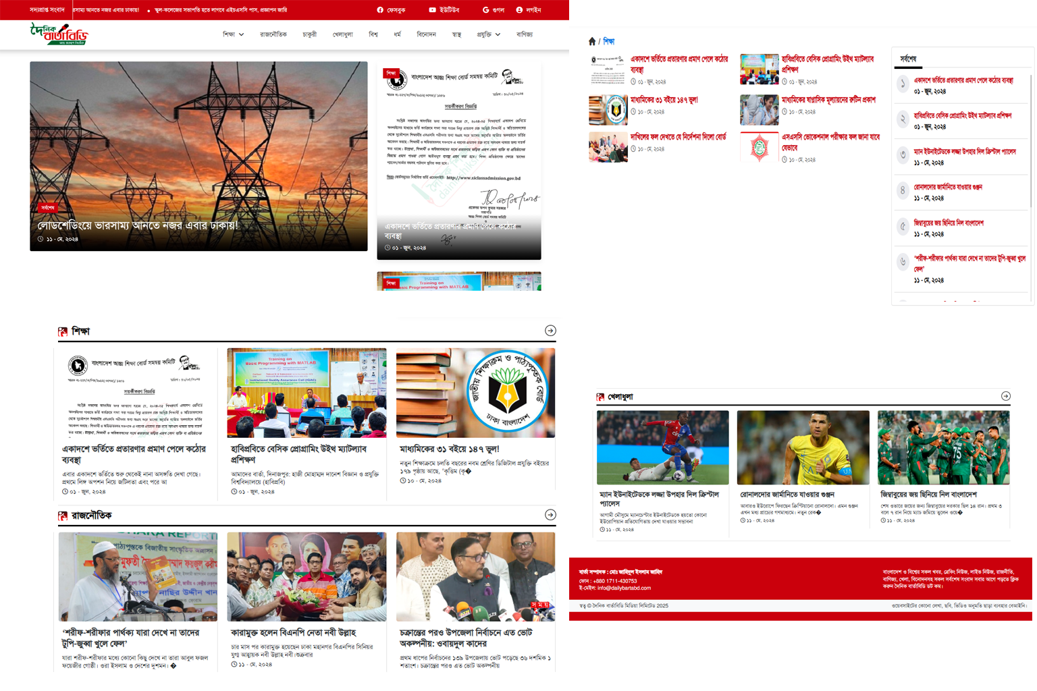Open the YouTube icon link in header

click(x=432, y=10)
